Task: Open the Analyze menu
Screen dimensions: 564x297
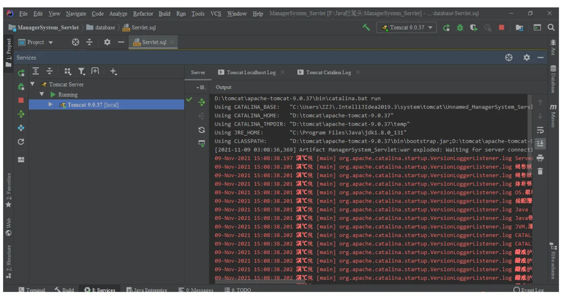Action: coord(118,14)
